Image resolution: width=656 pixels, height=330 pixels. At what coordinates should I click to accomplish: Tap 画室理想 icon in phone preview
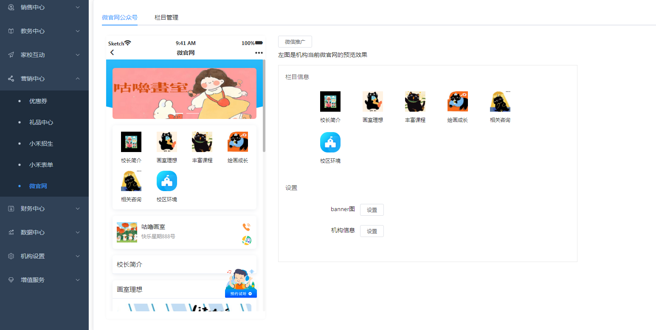point(167,142)
